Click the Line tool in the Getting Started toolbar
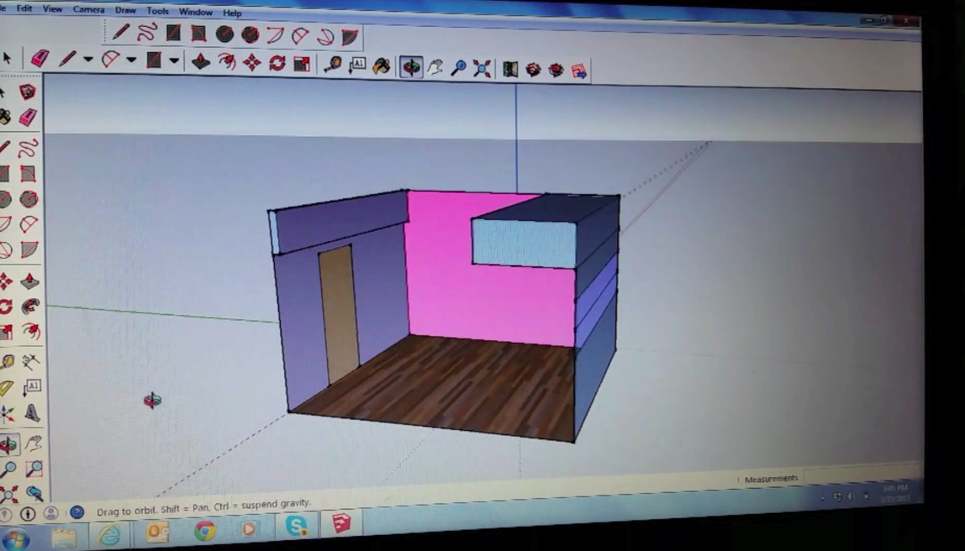Viewport: 965px width, 551px height. click(68, 59)
